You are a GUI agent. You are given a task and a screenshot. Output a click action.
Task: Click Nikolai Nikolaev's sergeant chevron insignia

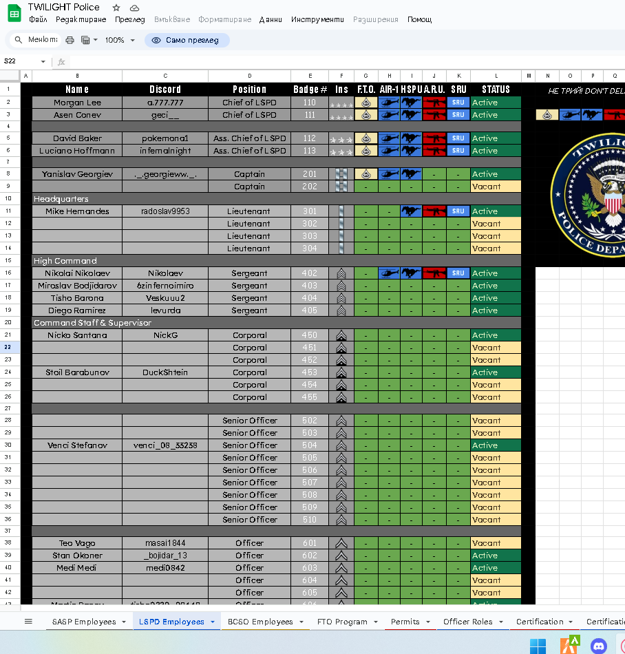(341, 273)
